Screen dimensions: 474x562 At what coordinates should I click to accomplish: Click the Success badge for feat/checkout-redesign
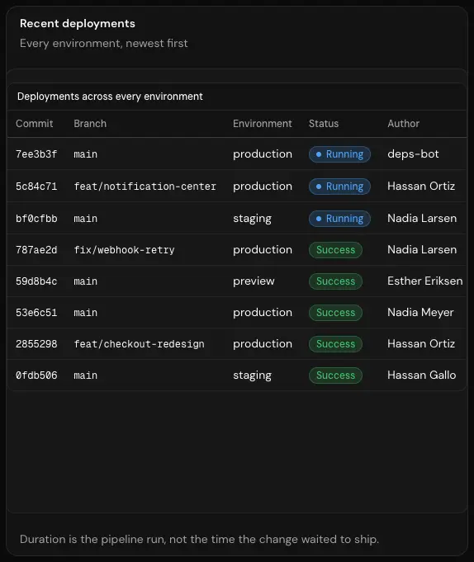coord(335,344)
